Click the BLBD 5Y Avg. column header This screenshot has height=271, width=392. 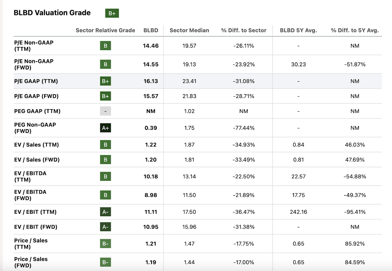(x=298, y=30)
